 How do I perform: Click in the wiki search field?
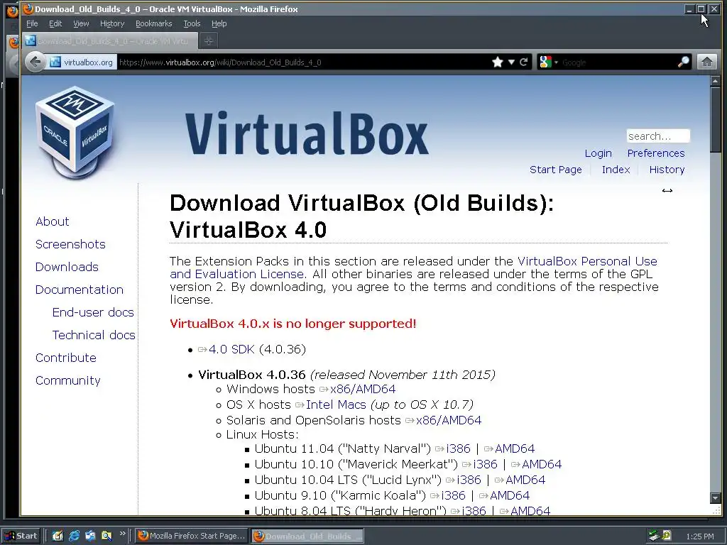658,136
